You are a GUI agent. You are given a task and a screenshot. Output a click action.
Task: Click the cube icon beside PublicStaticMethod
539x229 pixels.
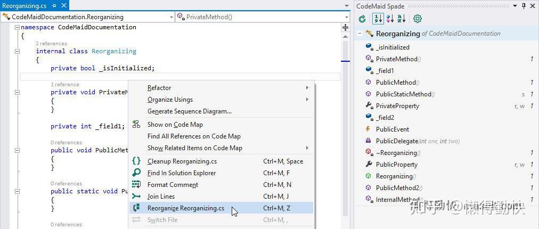click(369, 94)
